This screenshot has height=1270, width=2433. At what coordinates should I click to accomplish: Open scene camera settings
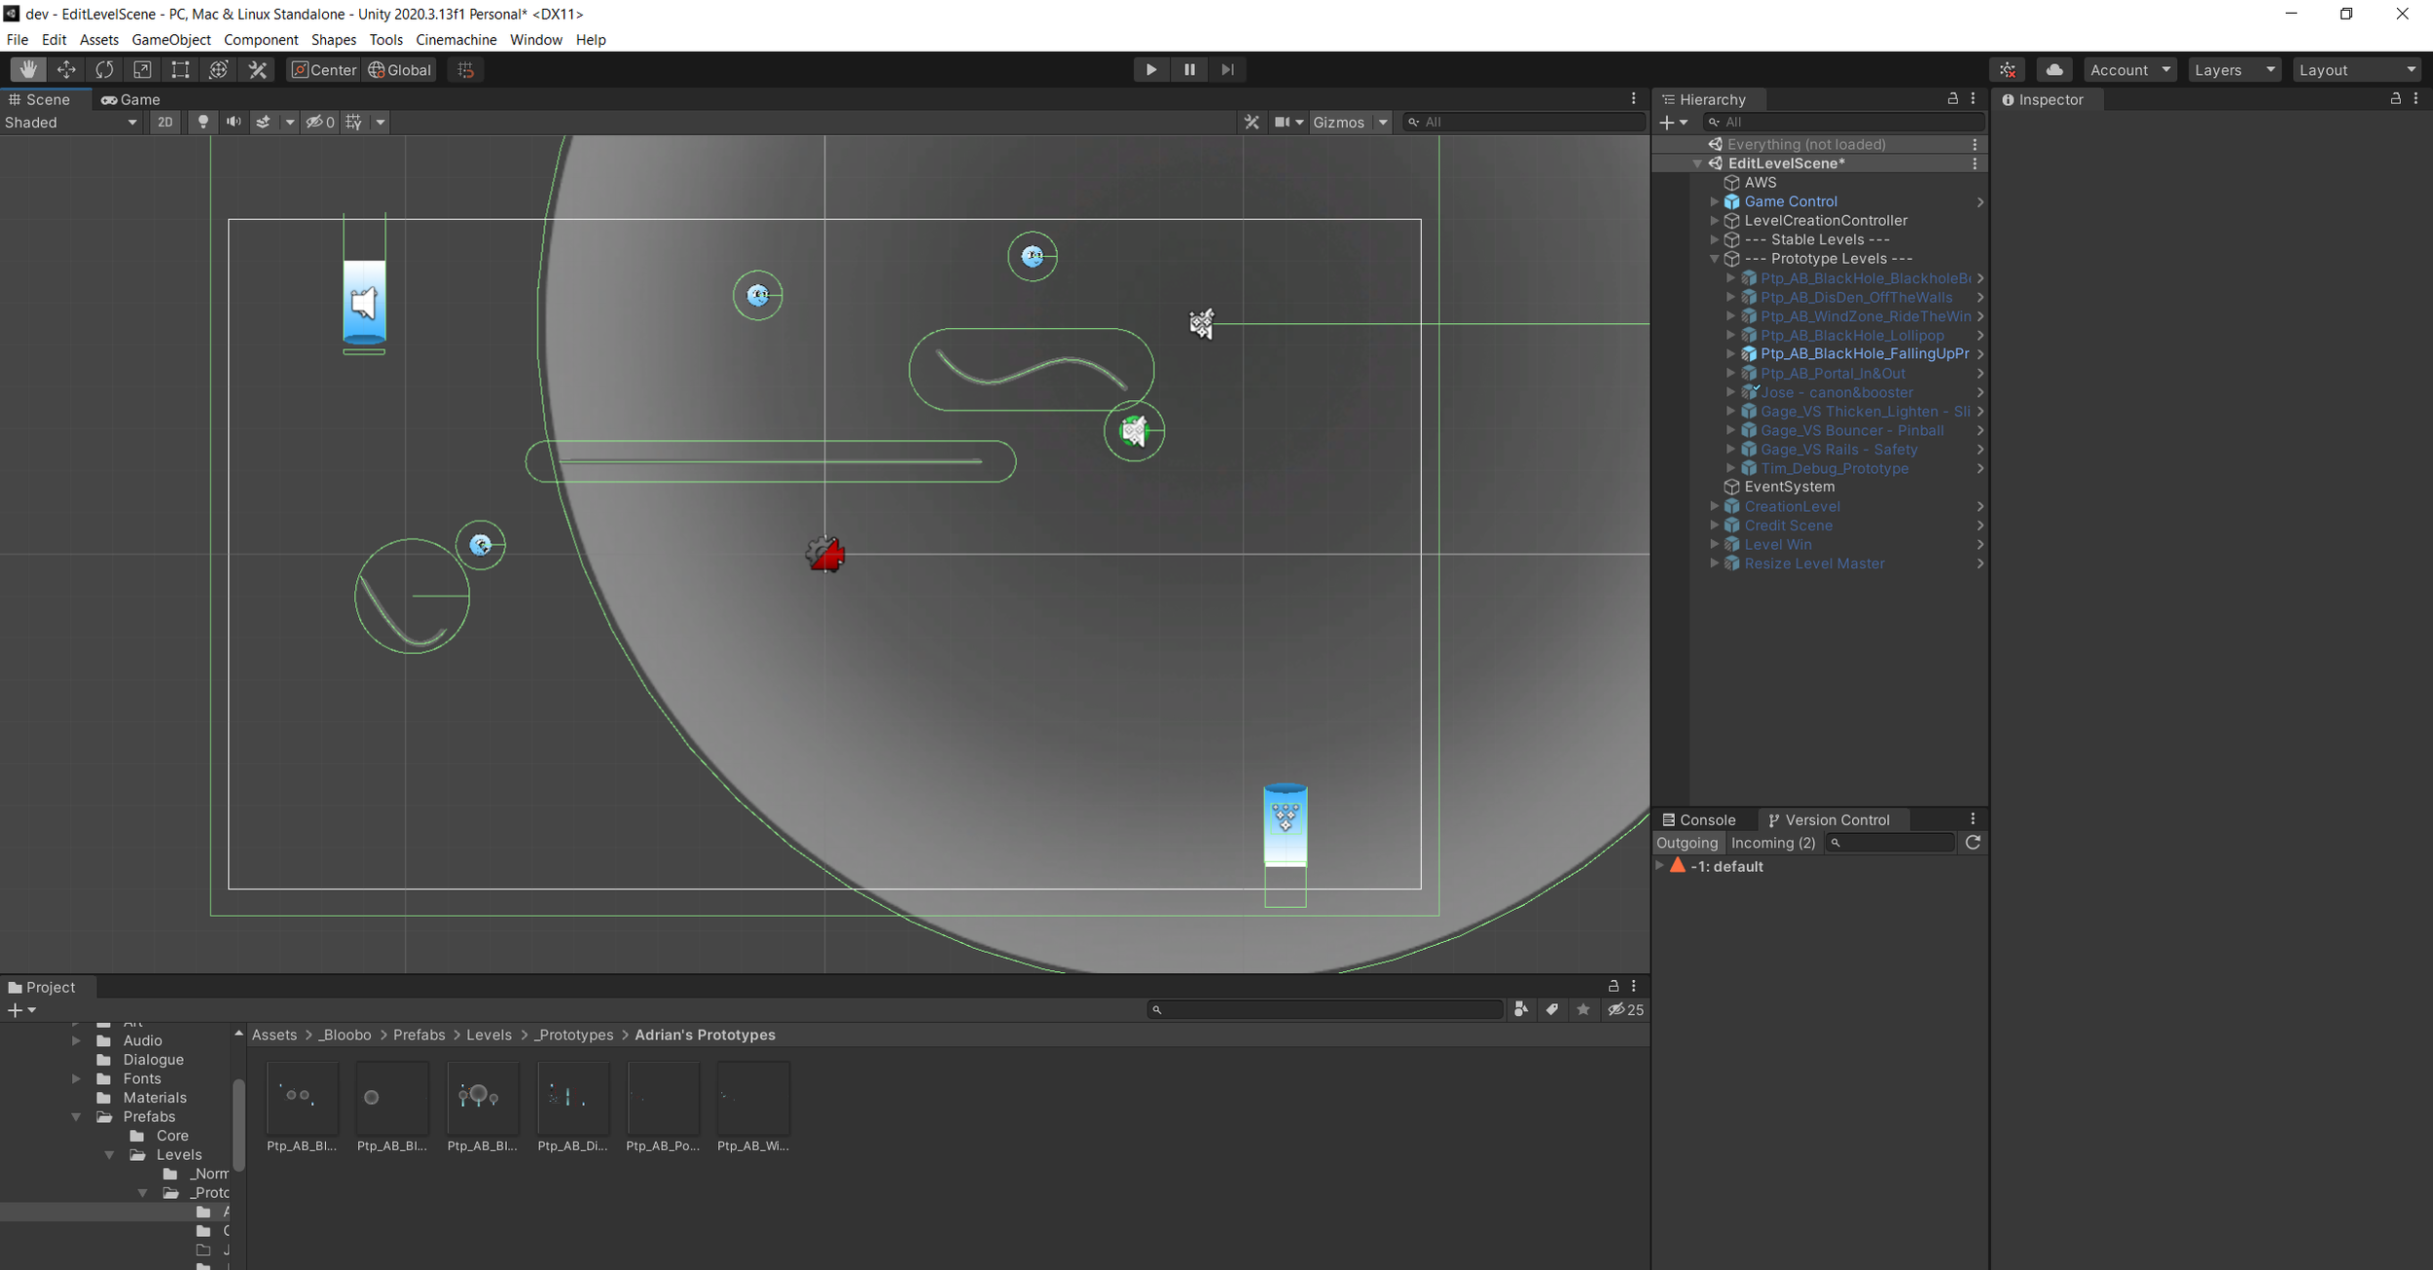1289,122
